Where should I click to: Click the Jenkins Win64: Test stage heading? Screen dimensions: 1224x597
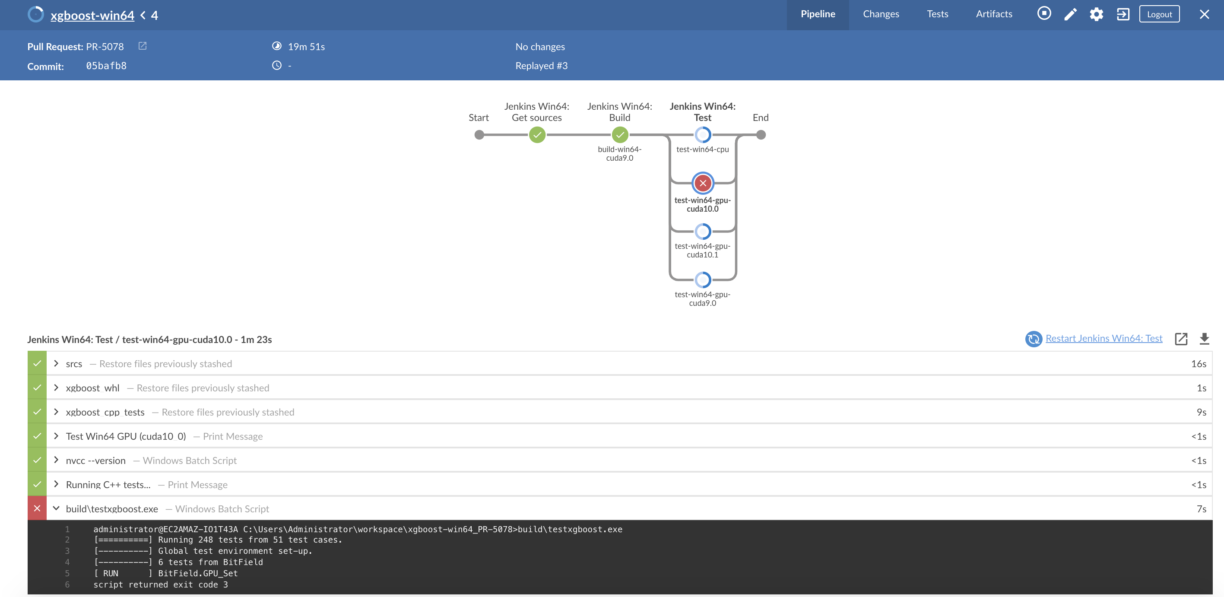[x=149, y=340]
